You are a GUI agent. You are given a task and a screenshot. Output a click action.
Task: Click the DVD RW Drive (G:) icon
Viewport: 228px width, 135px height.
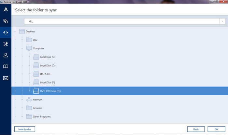coord(36,91)
